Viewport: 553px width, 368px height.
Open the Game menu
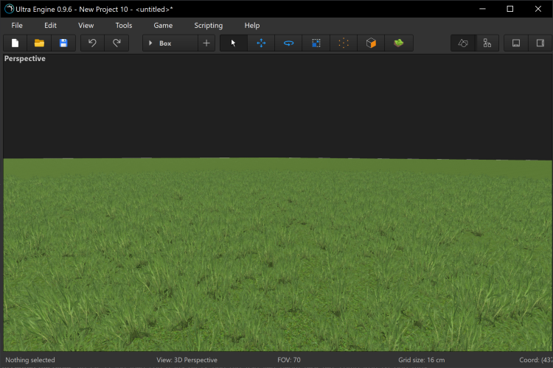click(x=163, y=25)
